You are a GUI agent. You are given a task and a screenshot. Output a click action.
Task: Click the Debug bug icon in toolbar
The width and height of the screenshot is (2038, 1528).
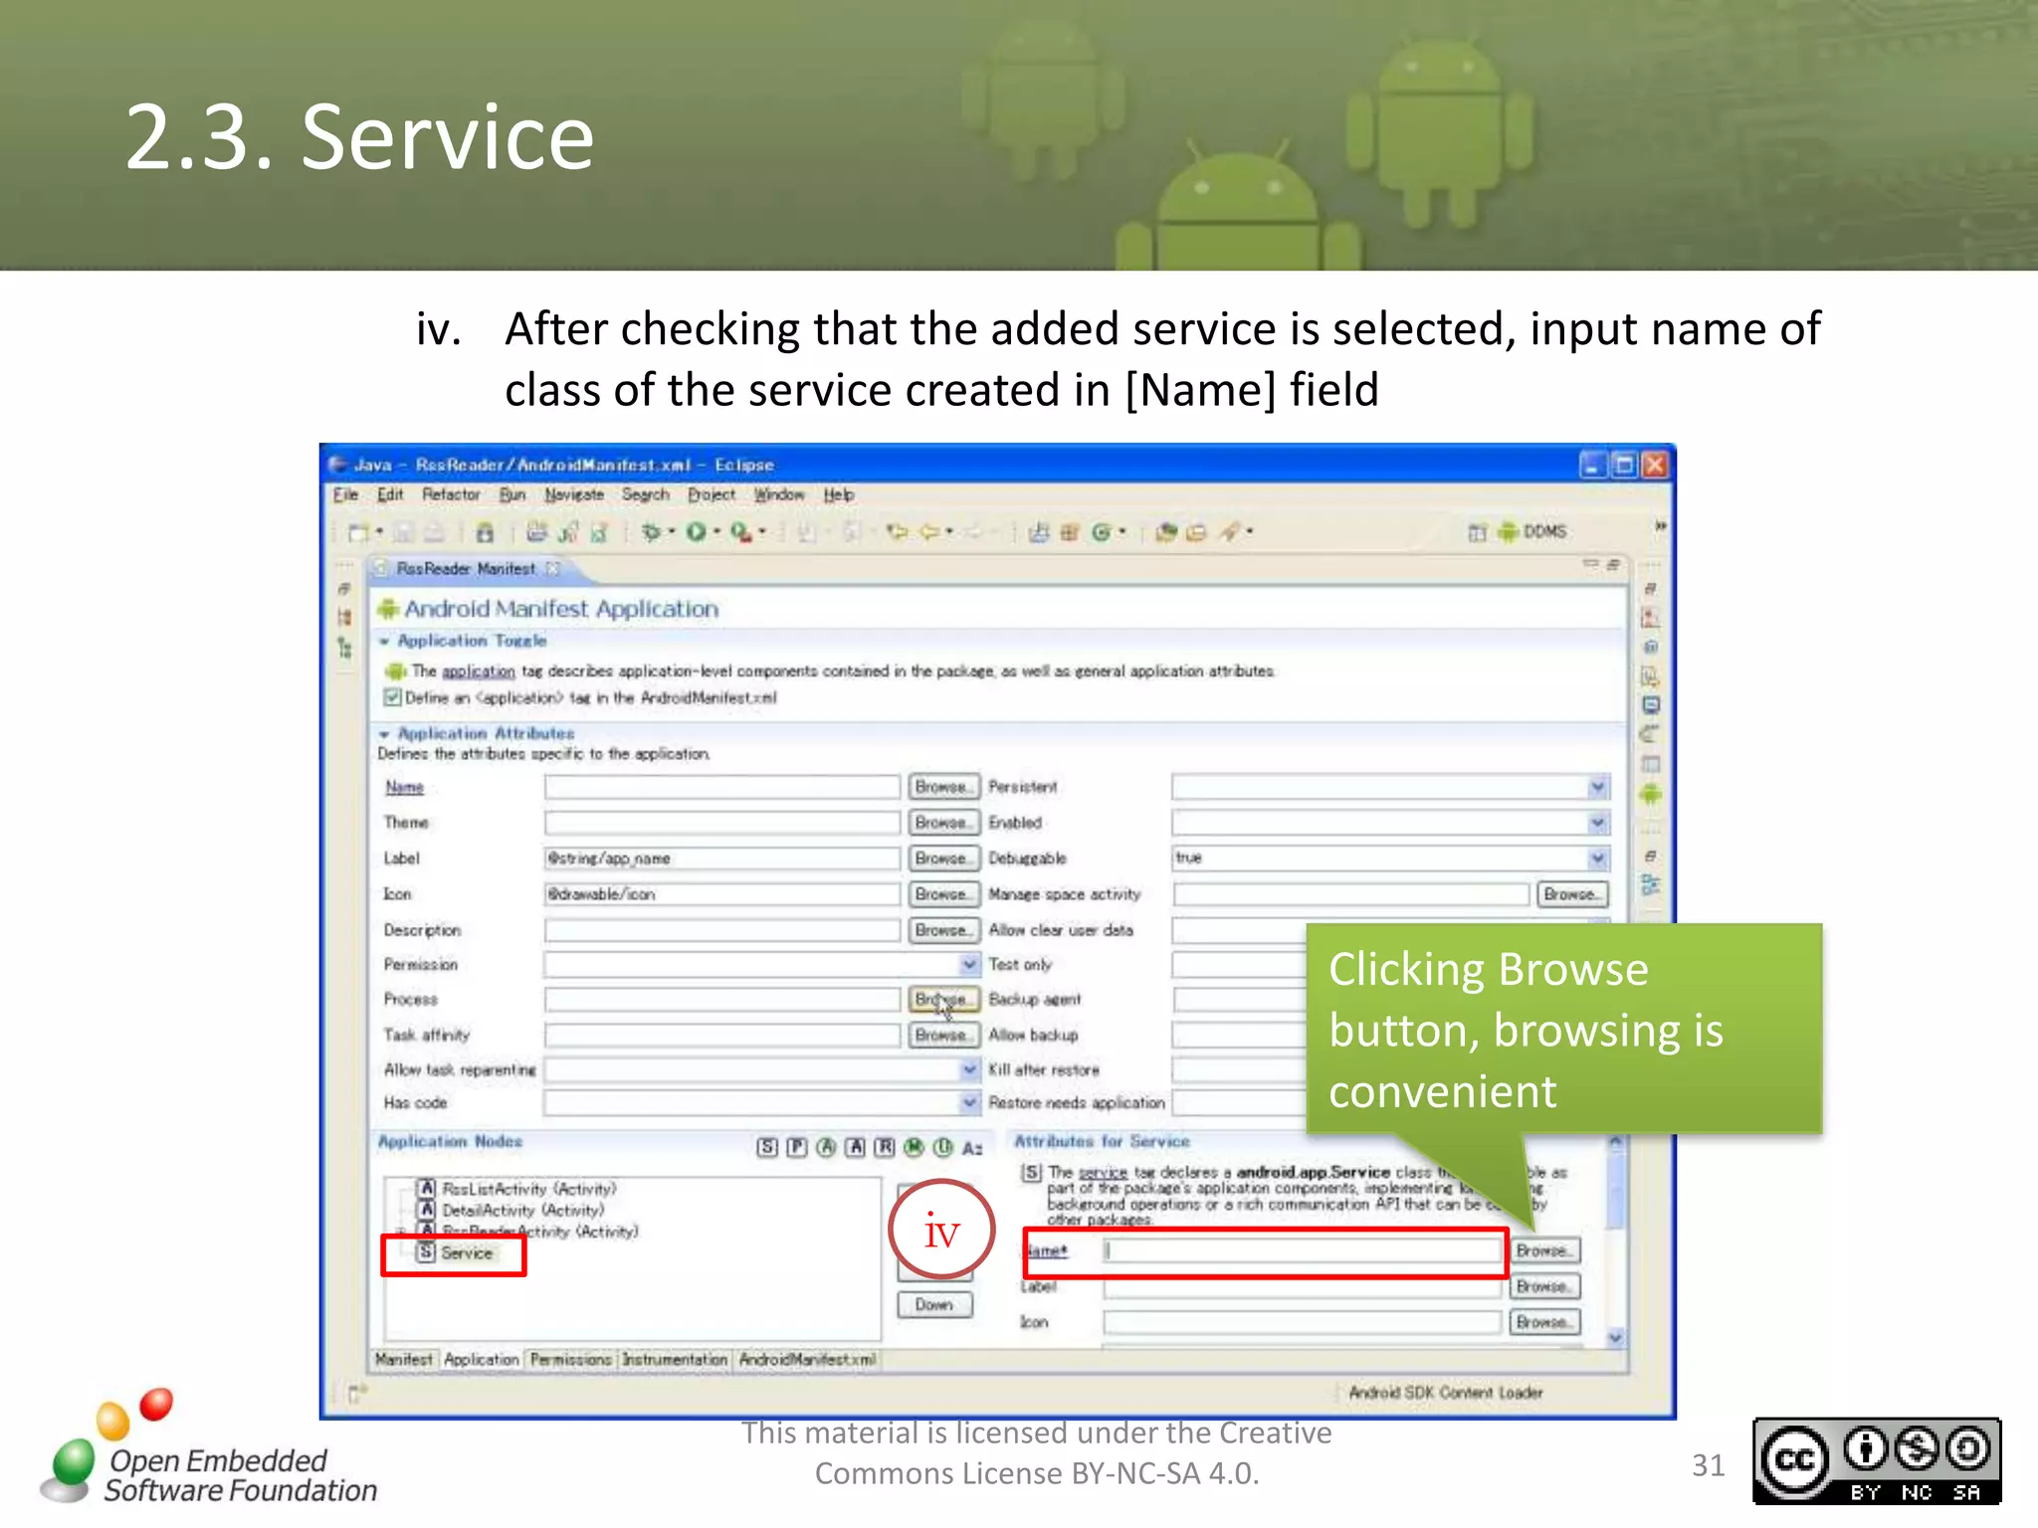point(652,532)
